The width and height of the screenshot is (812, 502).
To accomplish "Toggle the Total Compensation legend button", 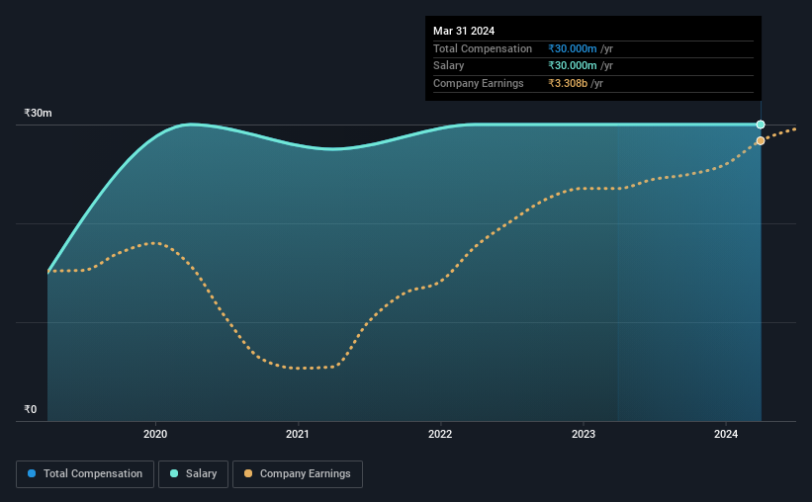I will pyautogui.click(x=85, y=474).
